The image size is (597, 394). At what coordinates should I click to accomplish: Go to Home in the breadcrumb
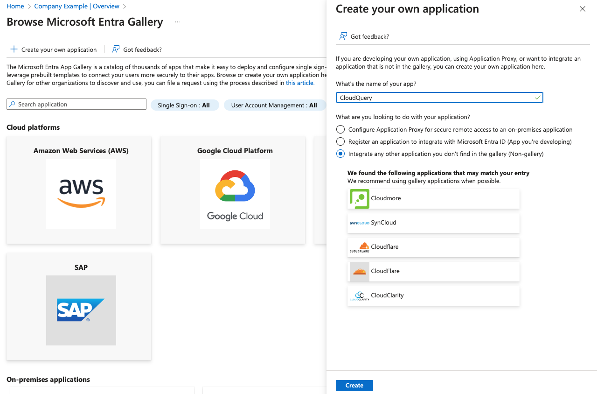(x=15, y=6)
